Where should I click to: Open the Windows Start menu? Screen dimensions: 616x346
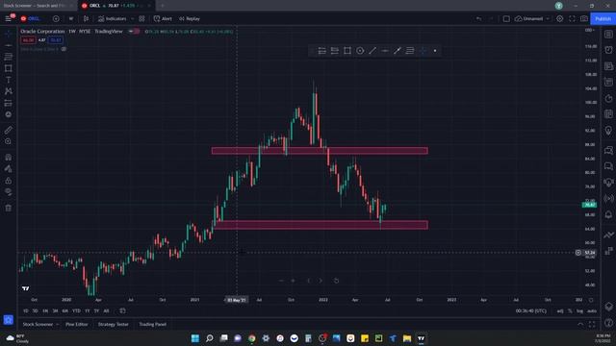point(194,338)
